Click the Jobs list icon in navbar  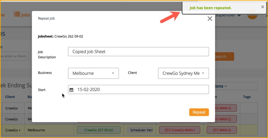pyautogui.click(x=17, y=15)
